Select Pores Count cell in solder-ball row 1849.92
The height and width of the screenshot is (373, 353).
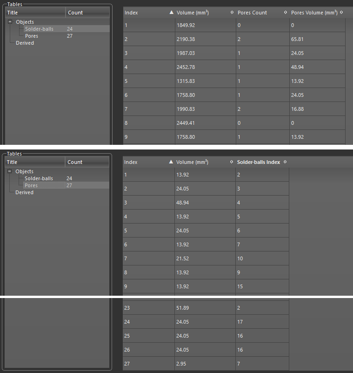(263, 25)
